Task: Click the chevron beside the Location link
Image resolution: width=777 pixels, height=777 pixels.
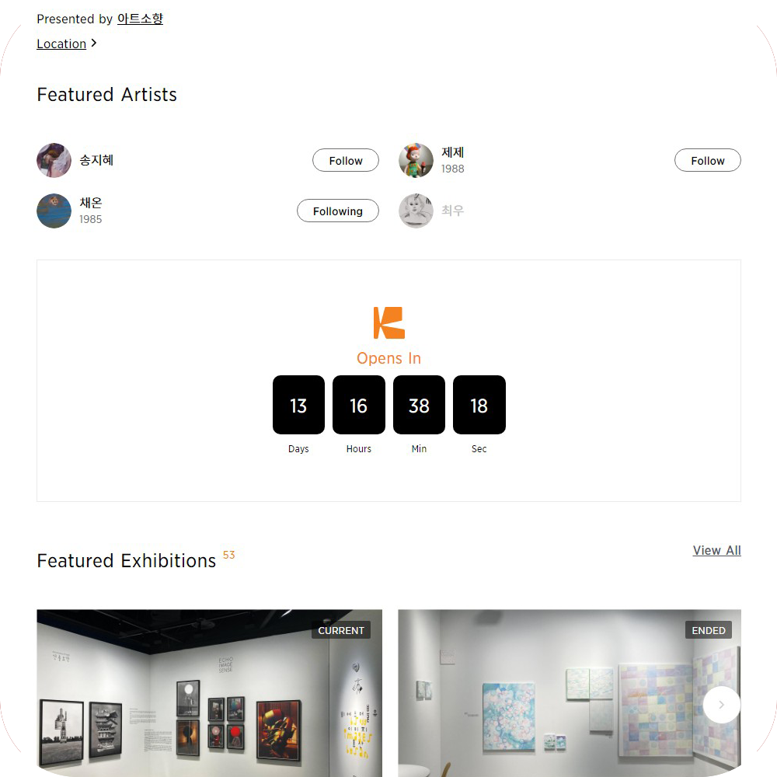Action: 94,43
